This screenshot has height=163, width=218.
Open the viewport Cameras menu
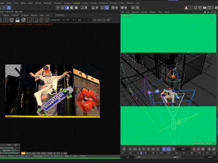pyautogui.click(x=135, y=12)
